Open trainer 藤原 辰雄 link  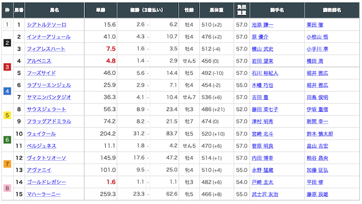click(317, 194)
